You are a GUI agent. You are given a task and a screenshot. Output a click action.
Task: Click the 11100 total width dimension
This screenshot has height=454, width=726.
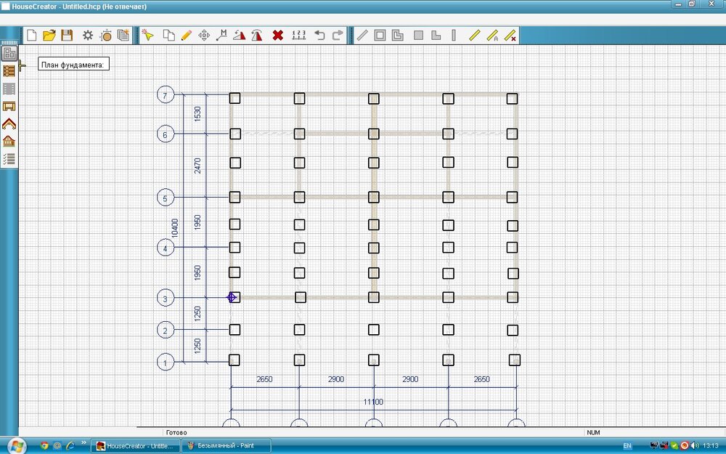click(x=373, y=402)
